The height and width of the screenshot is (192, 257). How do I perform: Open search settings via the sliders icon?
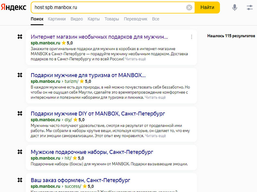click(x=250, y=7)
